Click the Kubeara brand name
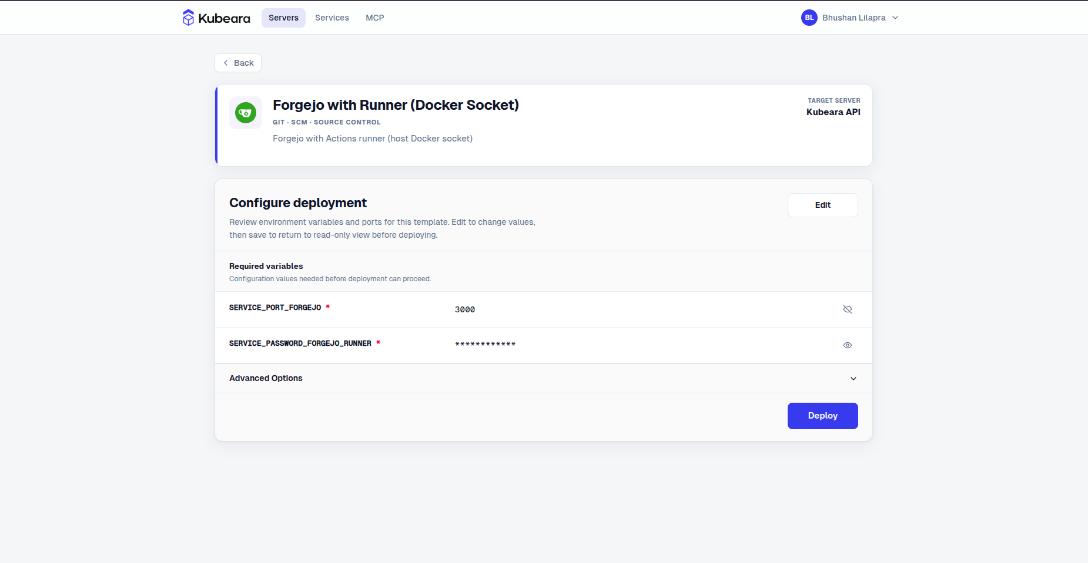This screenshot has width=1088, height=563. pos(225,18)
